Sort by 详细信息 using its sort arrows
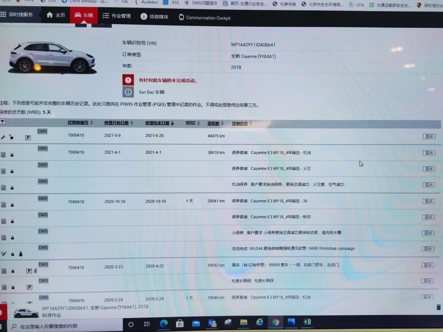This screenshot has height=332, width=443. [251, 123]
